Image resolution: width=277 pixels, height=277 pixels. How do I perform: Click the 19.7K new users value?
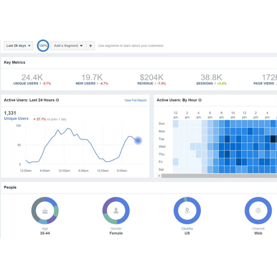(92, 77)
